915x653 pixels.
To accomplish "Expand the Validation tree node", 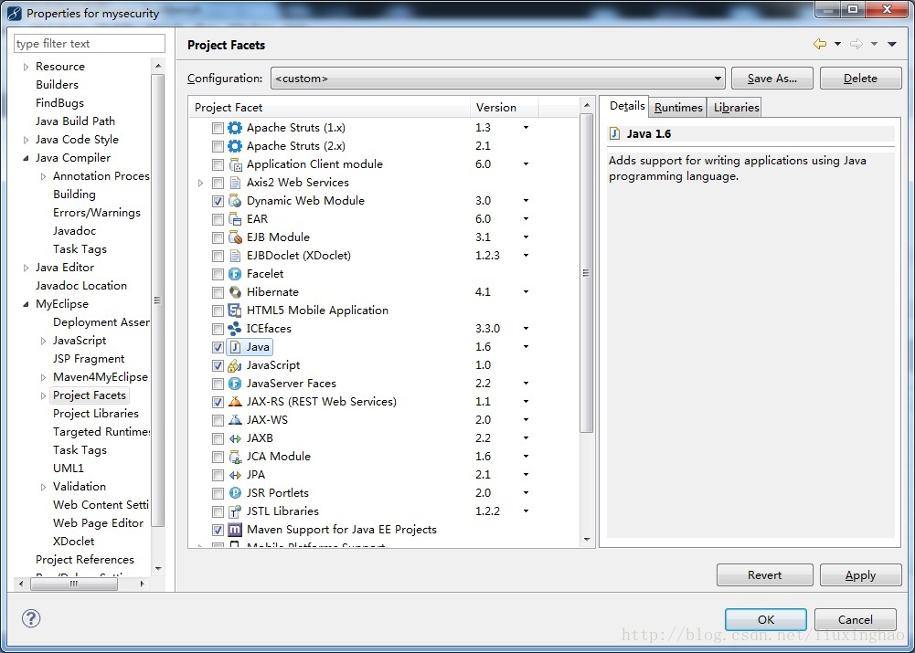I will 43,487.
